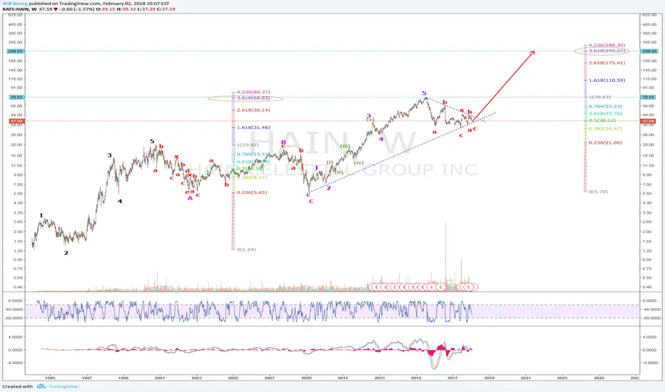
Task: Select the magenta wave C label
Action: tap(311, 201)
